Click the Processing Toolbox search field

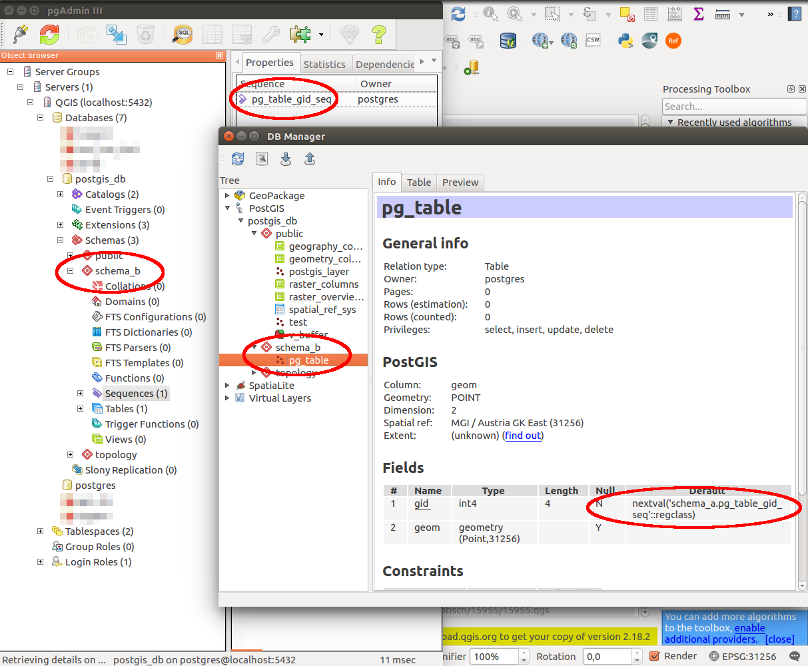click(734, 107)
